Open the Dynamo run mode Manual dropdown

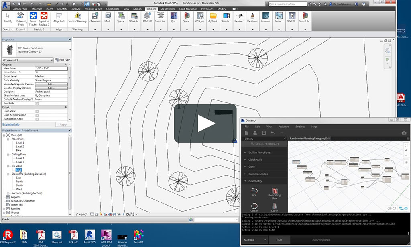pos(254,240)
